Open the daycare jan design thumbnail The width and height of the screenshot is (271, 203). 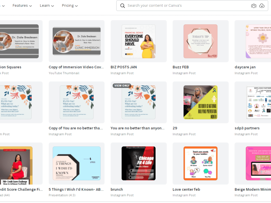253,41
